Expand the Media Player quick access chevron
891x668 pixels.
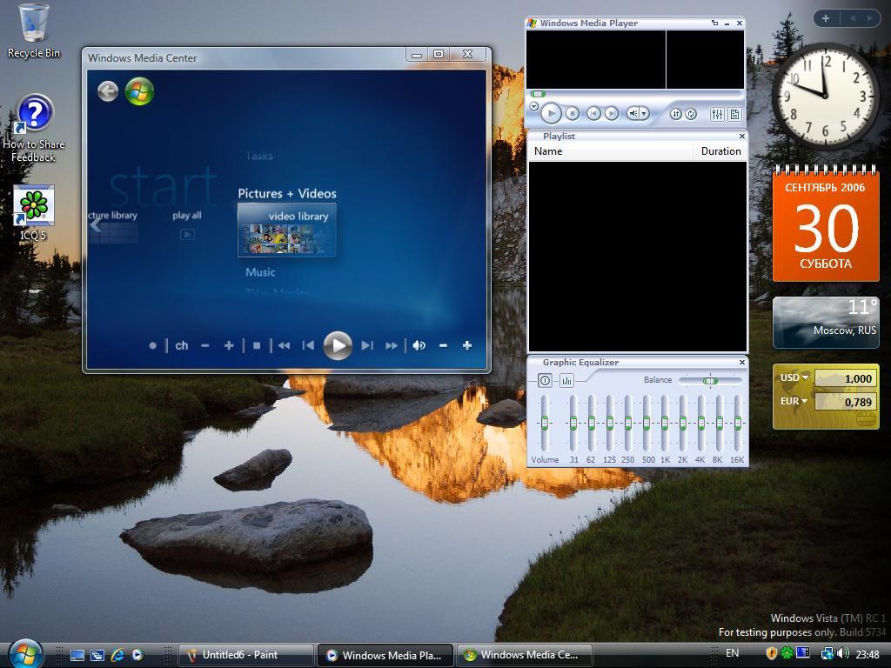[x=533, y=106]
